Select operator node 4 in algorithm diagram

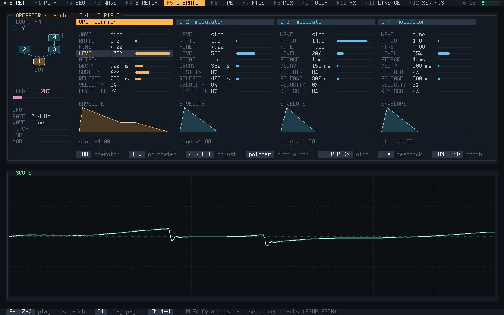[54, 38]
